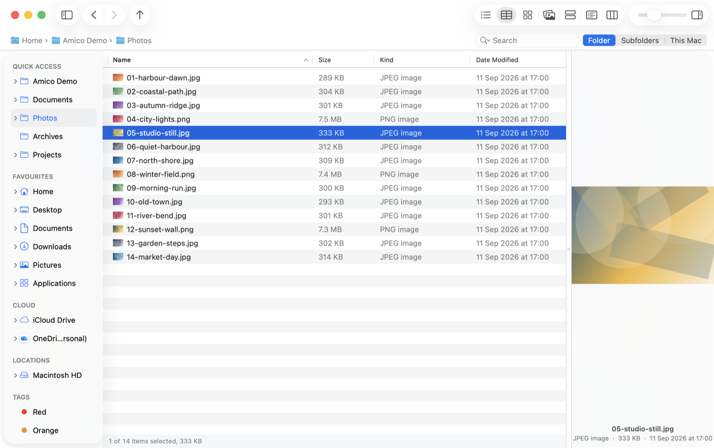714x448 pixels.
Task: Set search scope to Subfolders
Action: click(x=639, y=41)
